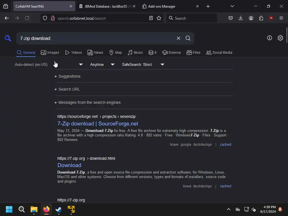Open the SafeSearch: Strict dropdown
The image size is (288, 216).
click(143, 64)
